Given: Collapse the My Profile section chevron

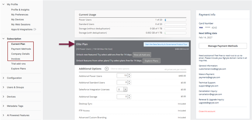Looking at the screenshot, I should (3, 4).
